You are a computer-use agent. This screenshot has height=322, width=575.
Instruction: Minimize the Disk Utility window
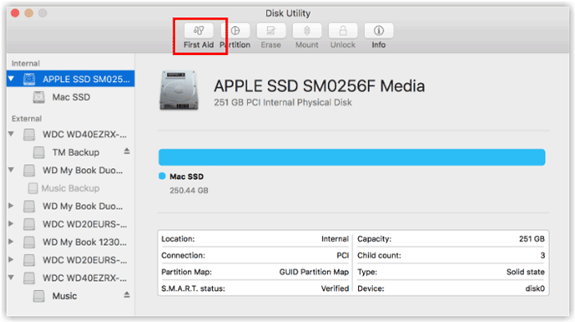[x=29, y=13]
